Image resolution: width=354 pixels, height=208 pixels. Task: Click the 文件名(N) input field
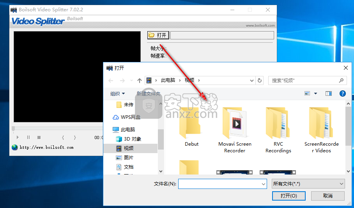pyautogui.click(x=222, y=184)
